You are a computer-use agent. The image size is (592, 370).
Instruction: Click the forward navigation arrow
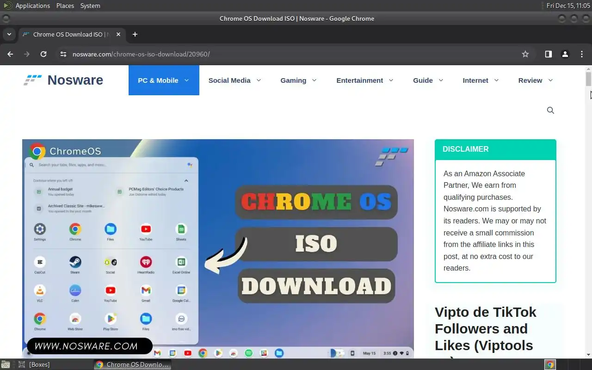click(x=27, y=54)
